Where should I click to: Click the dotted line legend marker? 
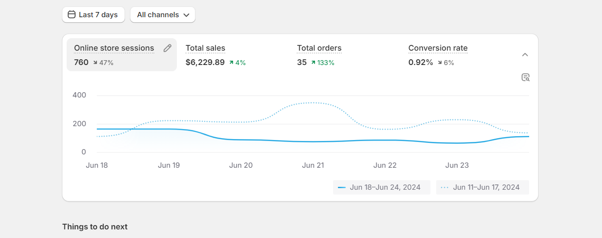click(x=444, y=187)
